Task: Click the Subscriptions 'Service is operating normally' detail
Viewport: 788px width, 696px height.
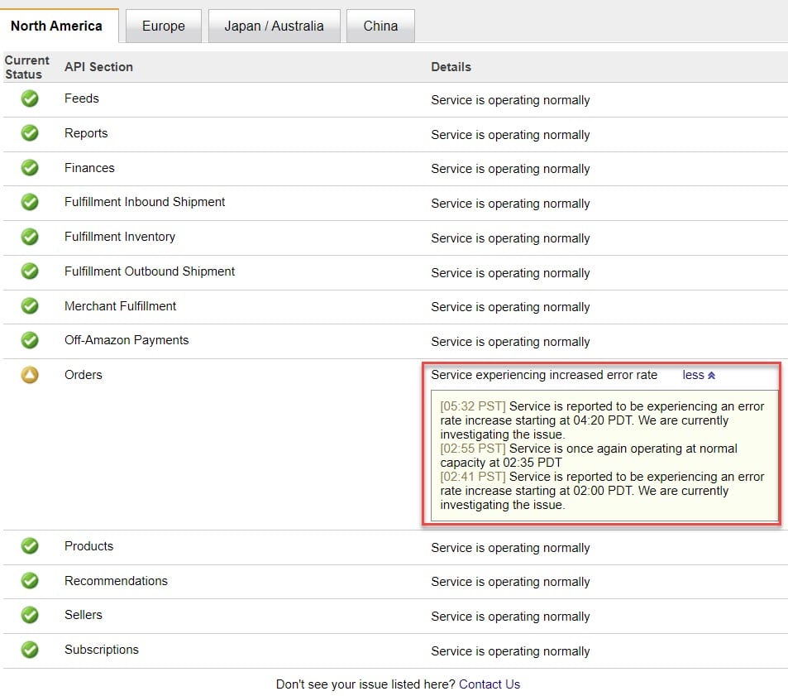Action: [510, 651]
